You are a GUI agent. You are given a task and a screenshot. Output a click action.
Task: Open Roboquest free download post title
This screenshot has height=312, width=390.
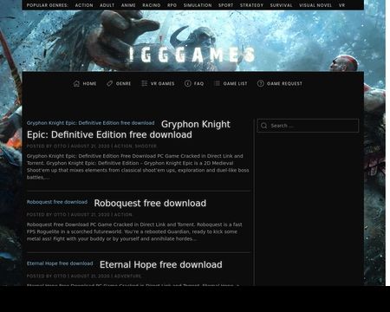pos(150,203)
